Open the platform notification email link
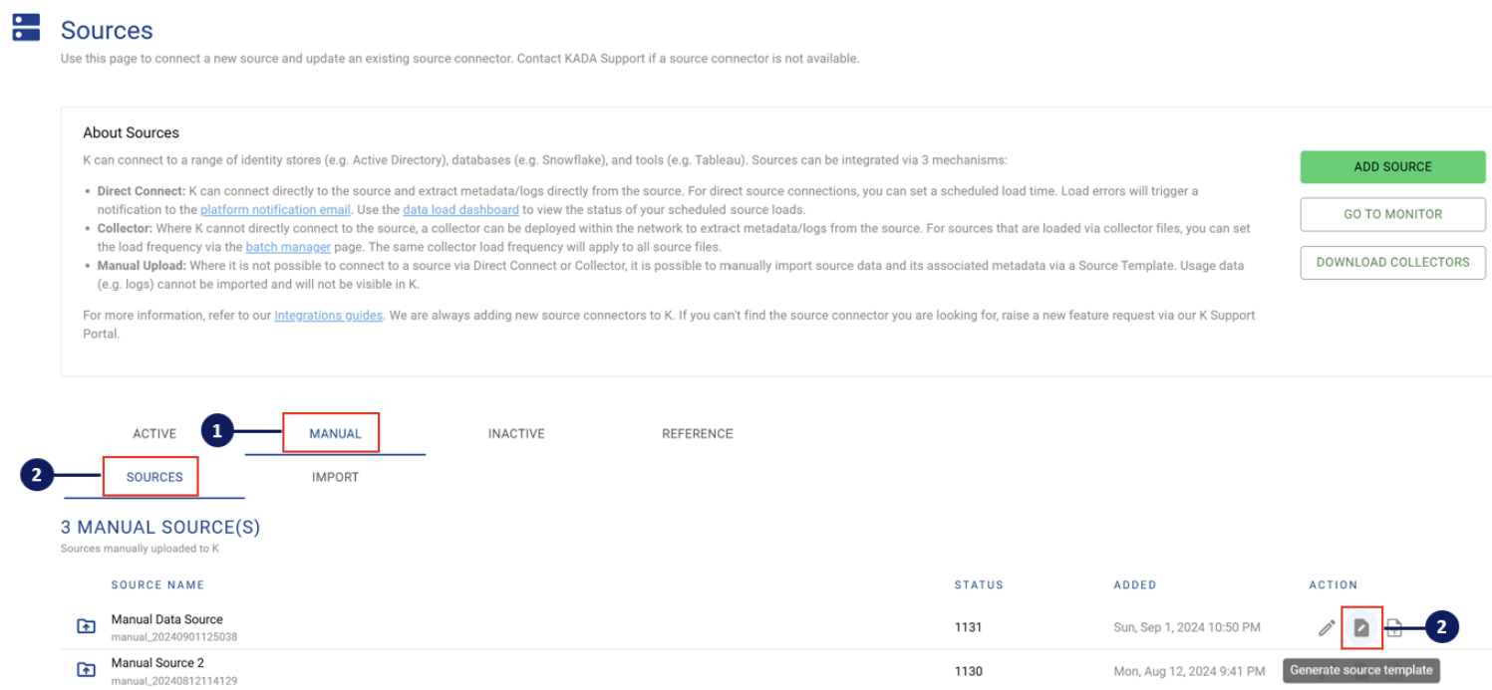Image resolution: width=1492 pixels, height=690 pixels. (x=275, y=210)
